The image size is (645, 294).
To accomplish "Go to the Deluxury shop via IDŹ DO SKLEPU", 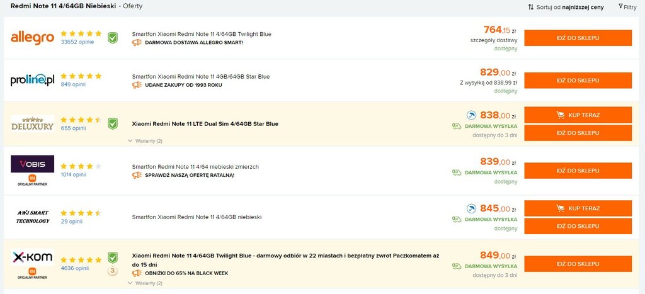I will click(578, 133).
